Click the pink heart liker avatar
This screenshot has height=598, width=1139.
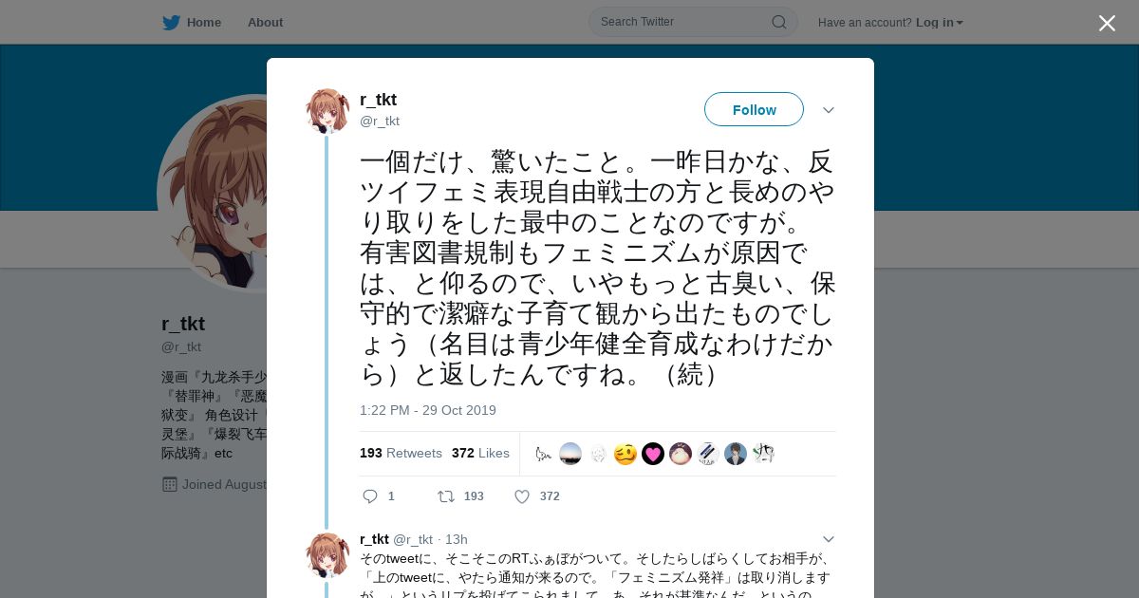[653, 454]
